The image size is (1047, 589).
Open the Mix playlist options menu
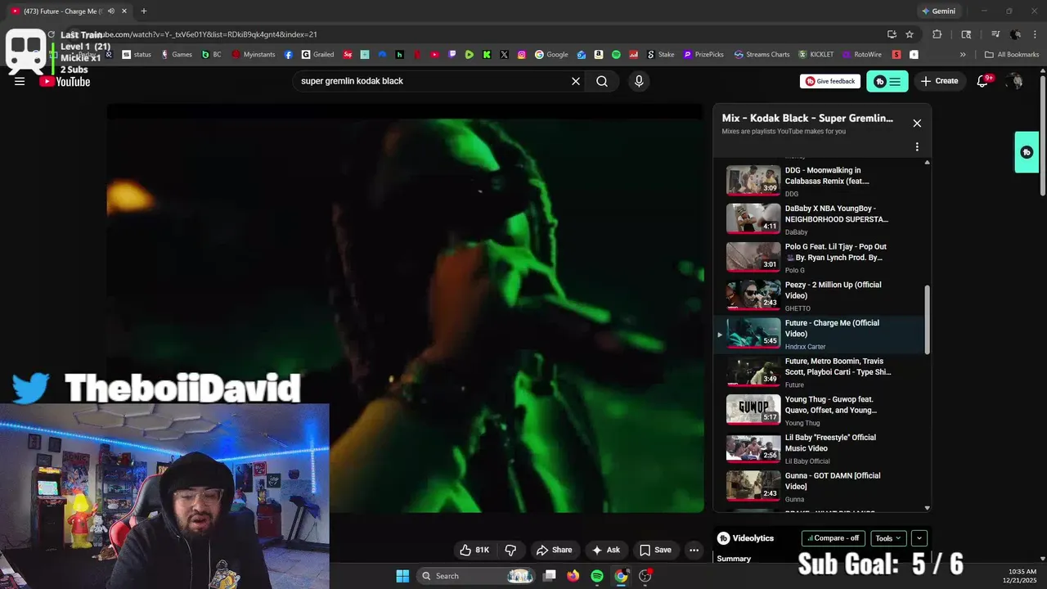click(x=917, y=147)
